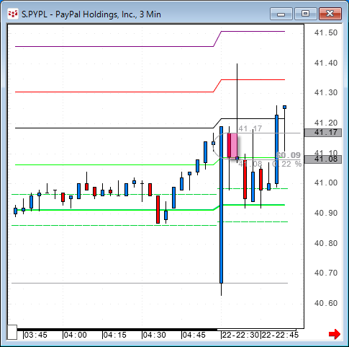Click the small blue candle marker at 41.25
This screenshot has height=347, width=349.
point(284,107)
